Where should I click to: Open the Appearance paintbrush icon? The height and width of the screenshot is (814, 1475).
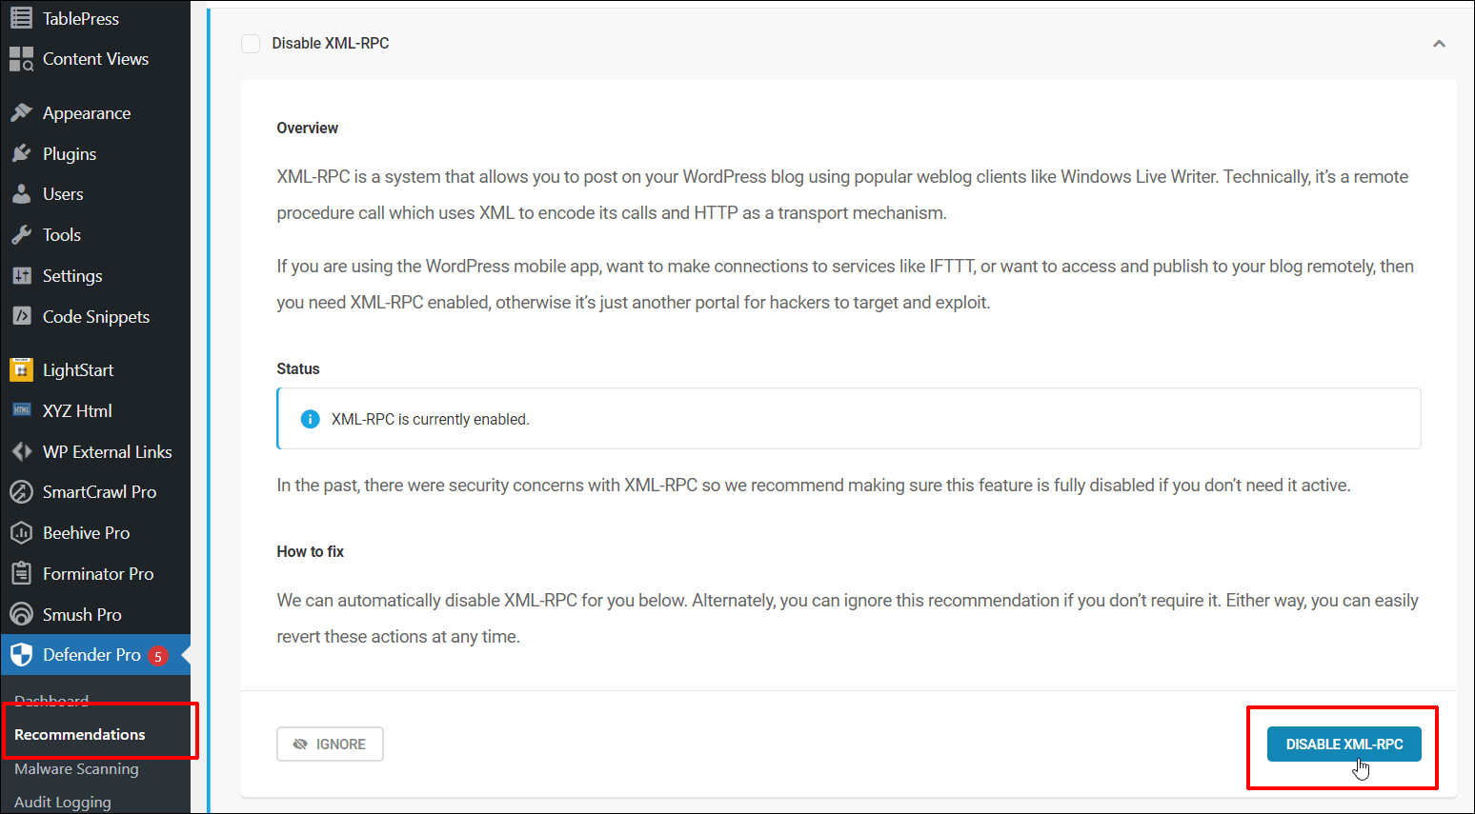(23, 111)
